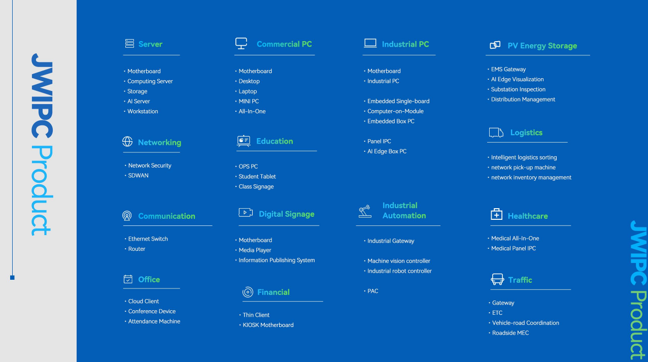648x362 pixels.
Task: Click the vertical JWIPC Product title
Action: [42, 144]
